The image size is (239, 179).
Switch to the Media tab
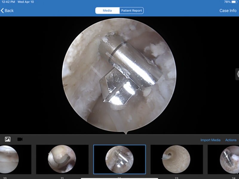click(x=108, y=10)
